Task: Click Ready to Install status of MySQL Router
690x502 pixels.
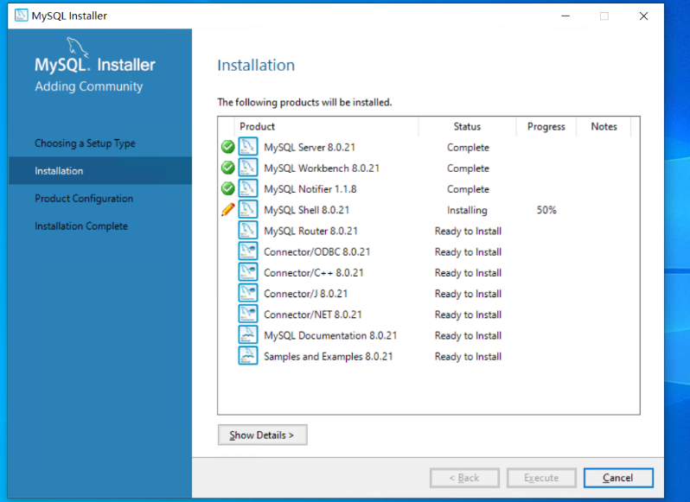Action: (468, 232)
